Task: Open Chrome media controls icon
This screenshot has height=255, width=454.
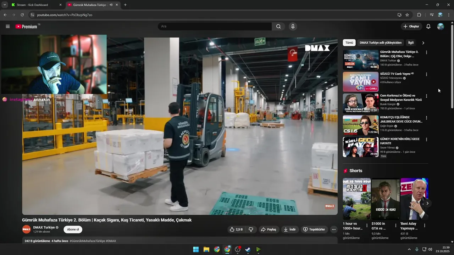Action: 432,15
